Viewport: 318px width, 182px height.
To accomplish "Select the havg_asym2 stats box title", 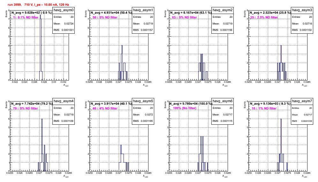I will pyautogui.click(x=223, y=10).
